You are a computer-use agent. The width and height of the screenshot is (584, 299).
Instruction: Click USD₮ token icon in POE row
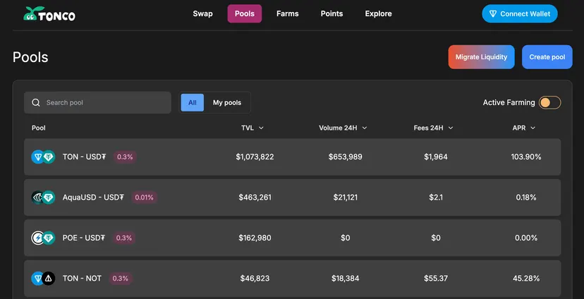tap(49, 238)
